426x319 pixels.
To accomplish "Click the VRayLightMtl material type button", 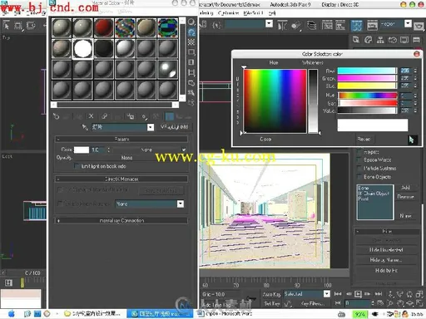I will [x=175, y=127].
